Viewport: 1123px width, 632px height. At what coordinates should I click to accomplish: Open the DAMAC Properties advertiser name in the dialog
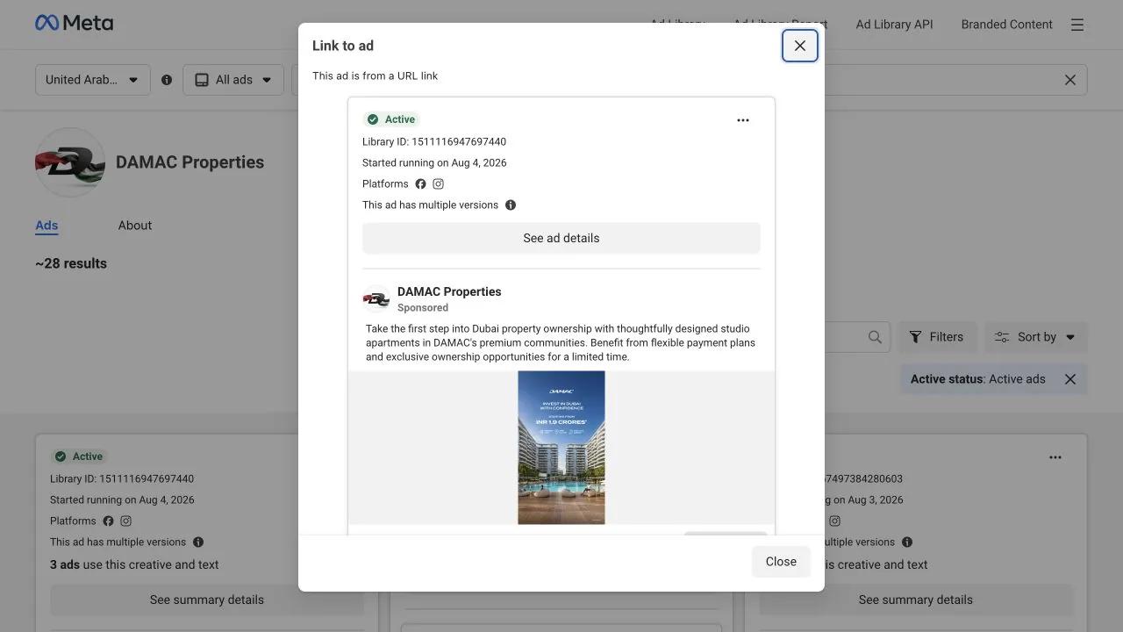coord(449,291)
